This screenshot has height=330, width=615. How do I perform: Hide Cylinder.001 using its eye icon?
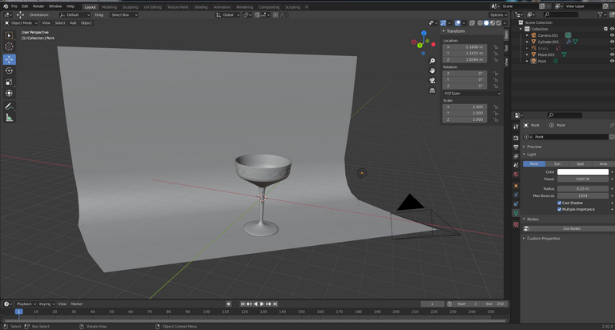click(x=611, y=42)
